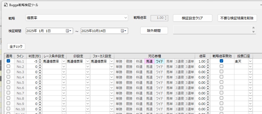
Task: Click the 3連単 cell in No.5 row
Action: point(190,82)
